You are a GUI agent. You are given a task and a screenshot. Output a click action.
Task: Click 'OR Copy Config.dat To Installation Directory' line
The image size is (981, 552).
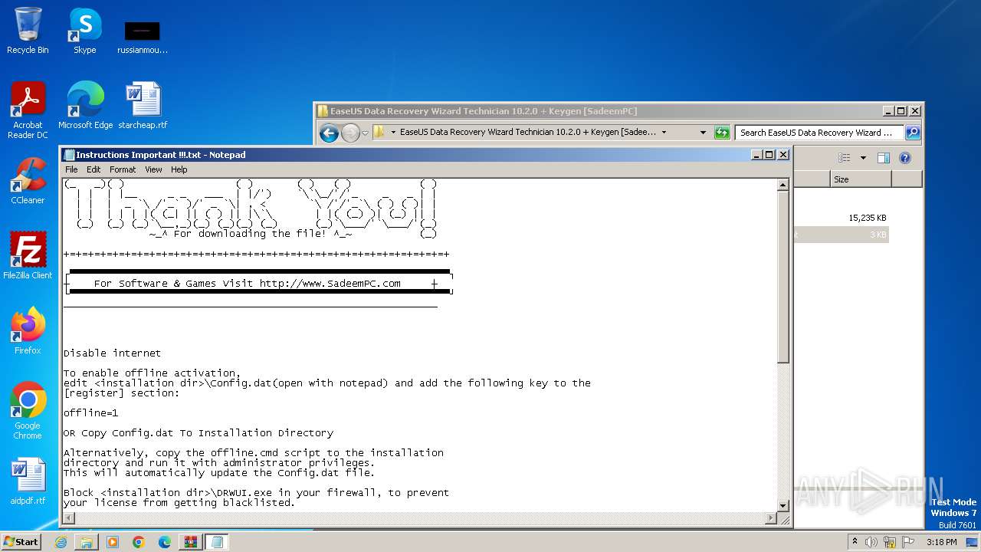click(198, 433)
